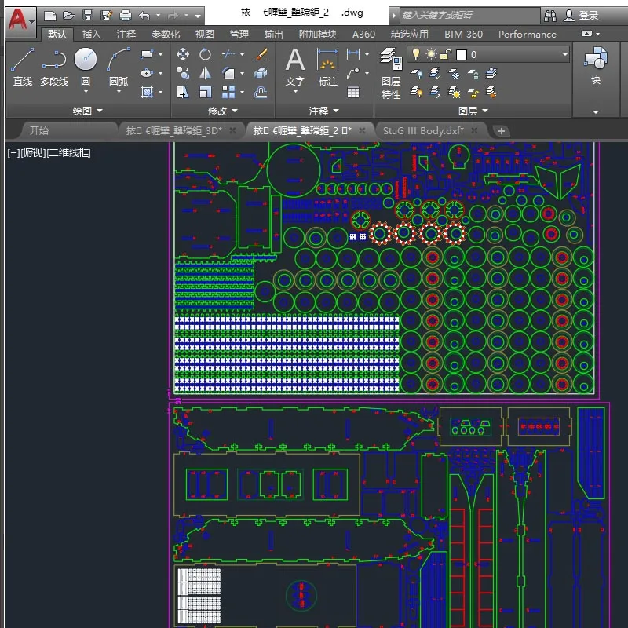Screen dimensions: 628x628
Task: Click the Rotate tool icon
Action: [205, 54]
